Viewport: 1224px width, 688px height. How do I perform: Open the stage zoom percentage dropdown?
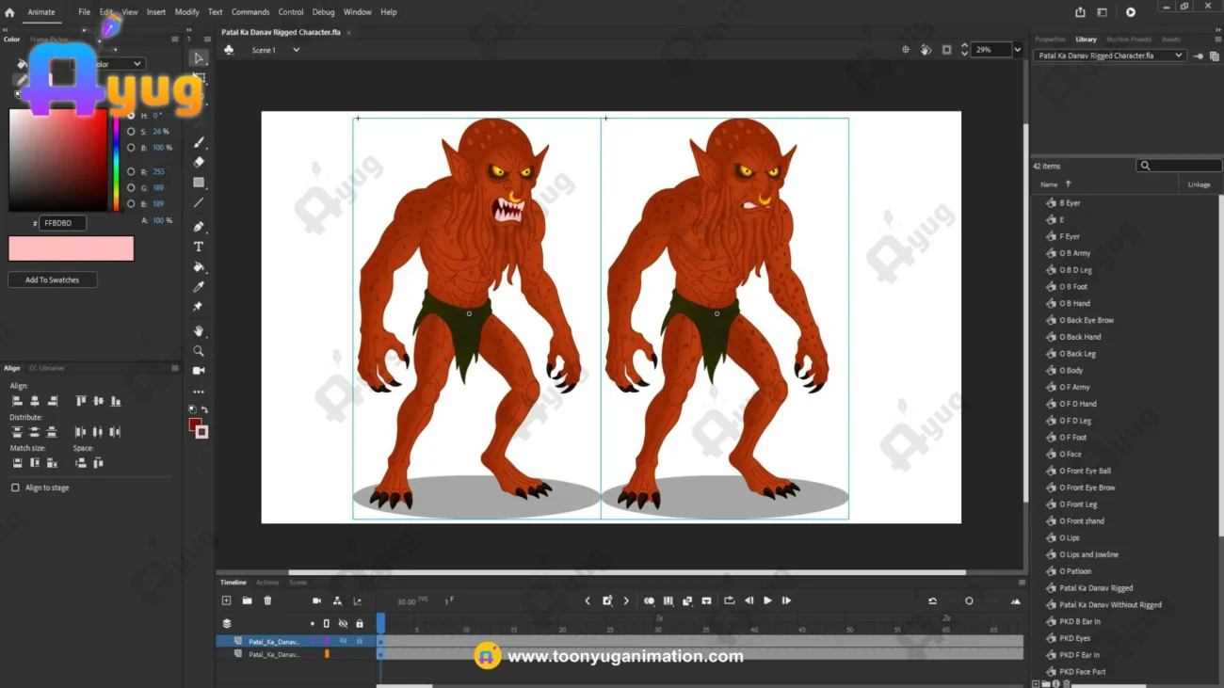(1017, 50)
